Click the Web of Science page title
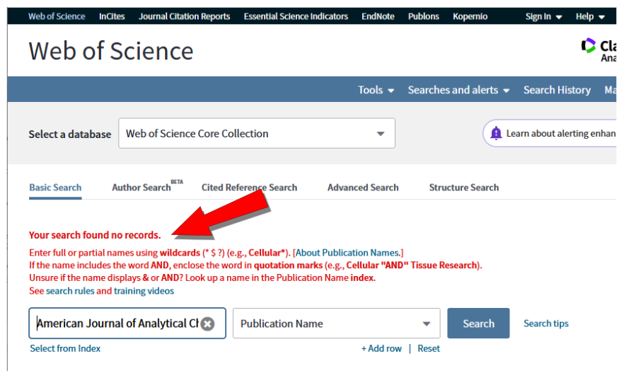 pos(111,51)
